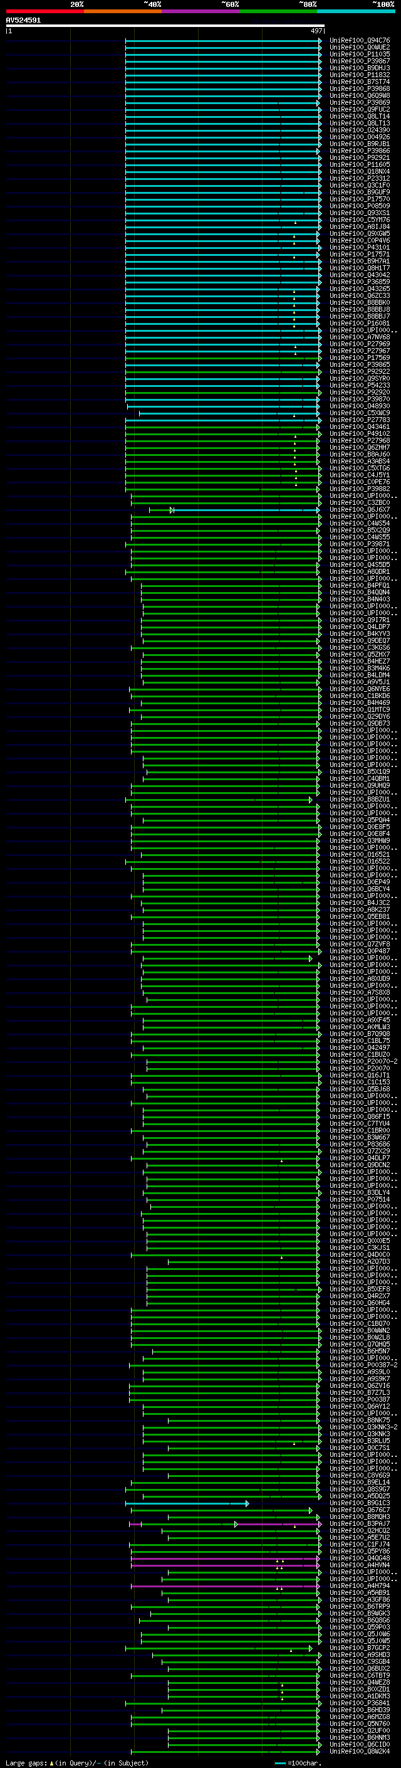
Task: Select hit label UniRef100_O24390
Action: point(360,130)
